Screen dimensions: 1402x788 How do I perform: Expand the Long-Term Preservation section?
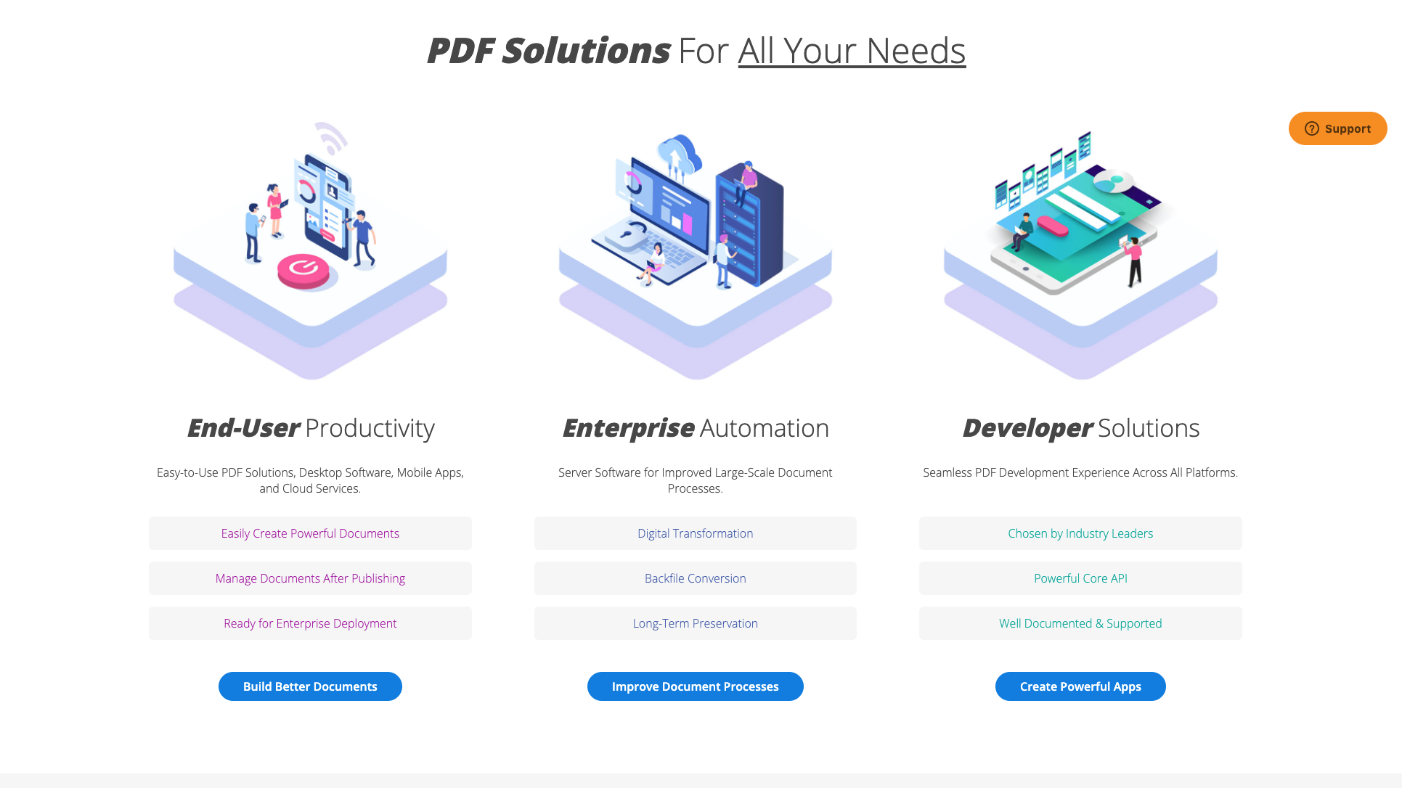pyautogui.click(x=696, y=623)
